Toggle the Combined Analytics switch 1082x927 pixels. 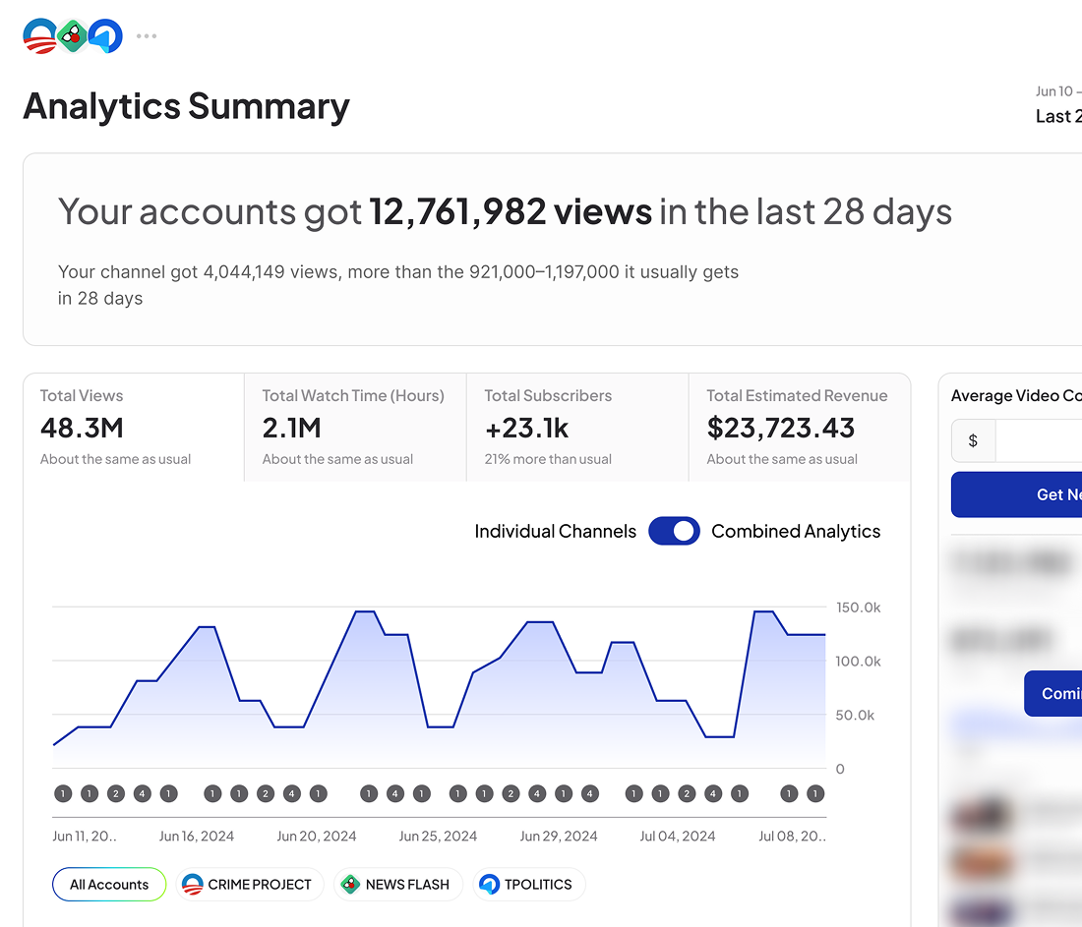[674, 532]
